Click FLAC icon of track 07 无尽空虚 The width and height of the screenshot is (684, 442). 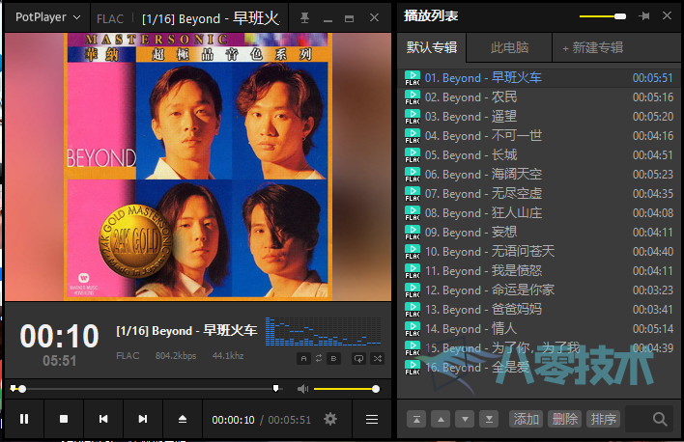click(x=413, y=194)
